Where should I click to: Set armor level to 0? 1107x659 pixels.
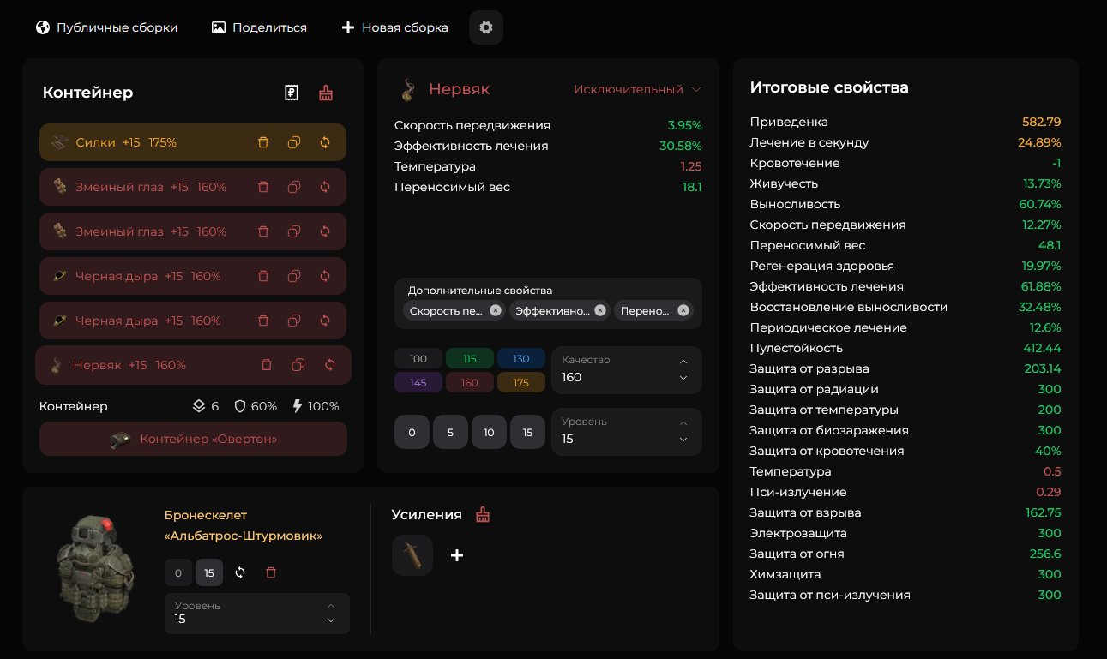tap(178, 572)
